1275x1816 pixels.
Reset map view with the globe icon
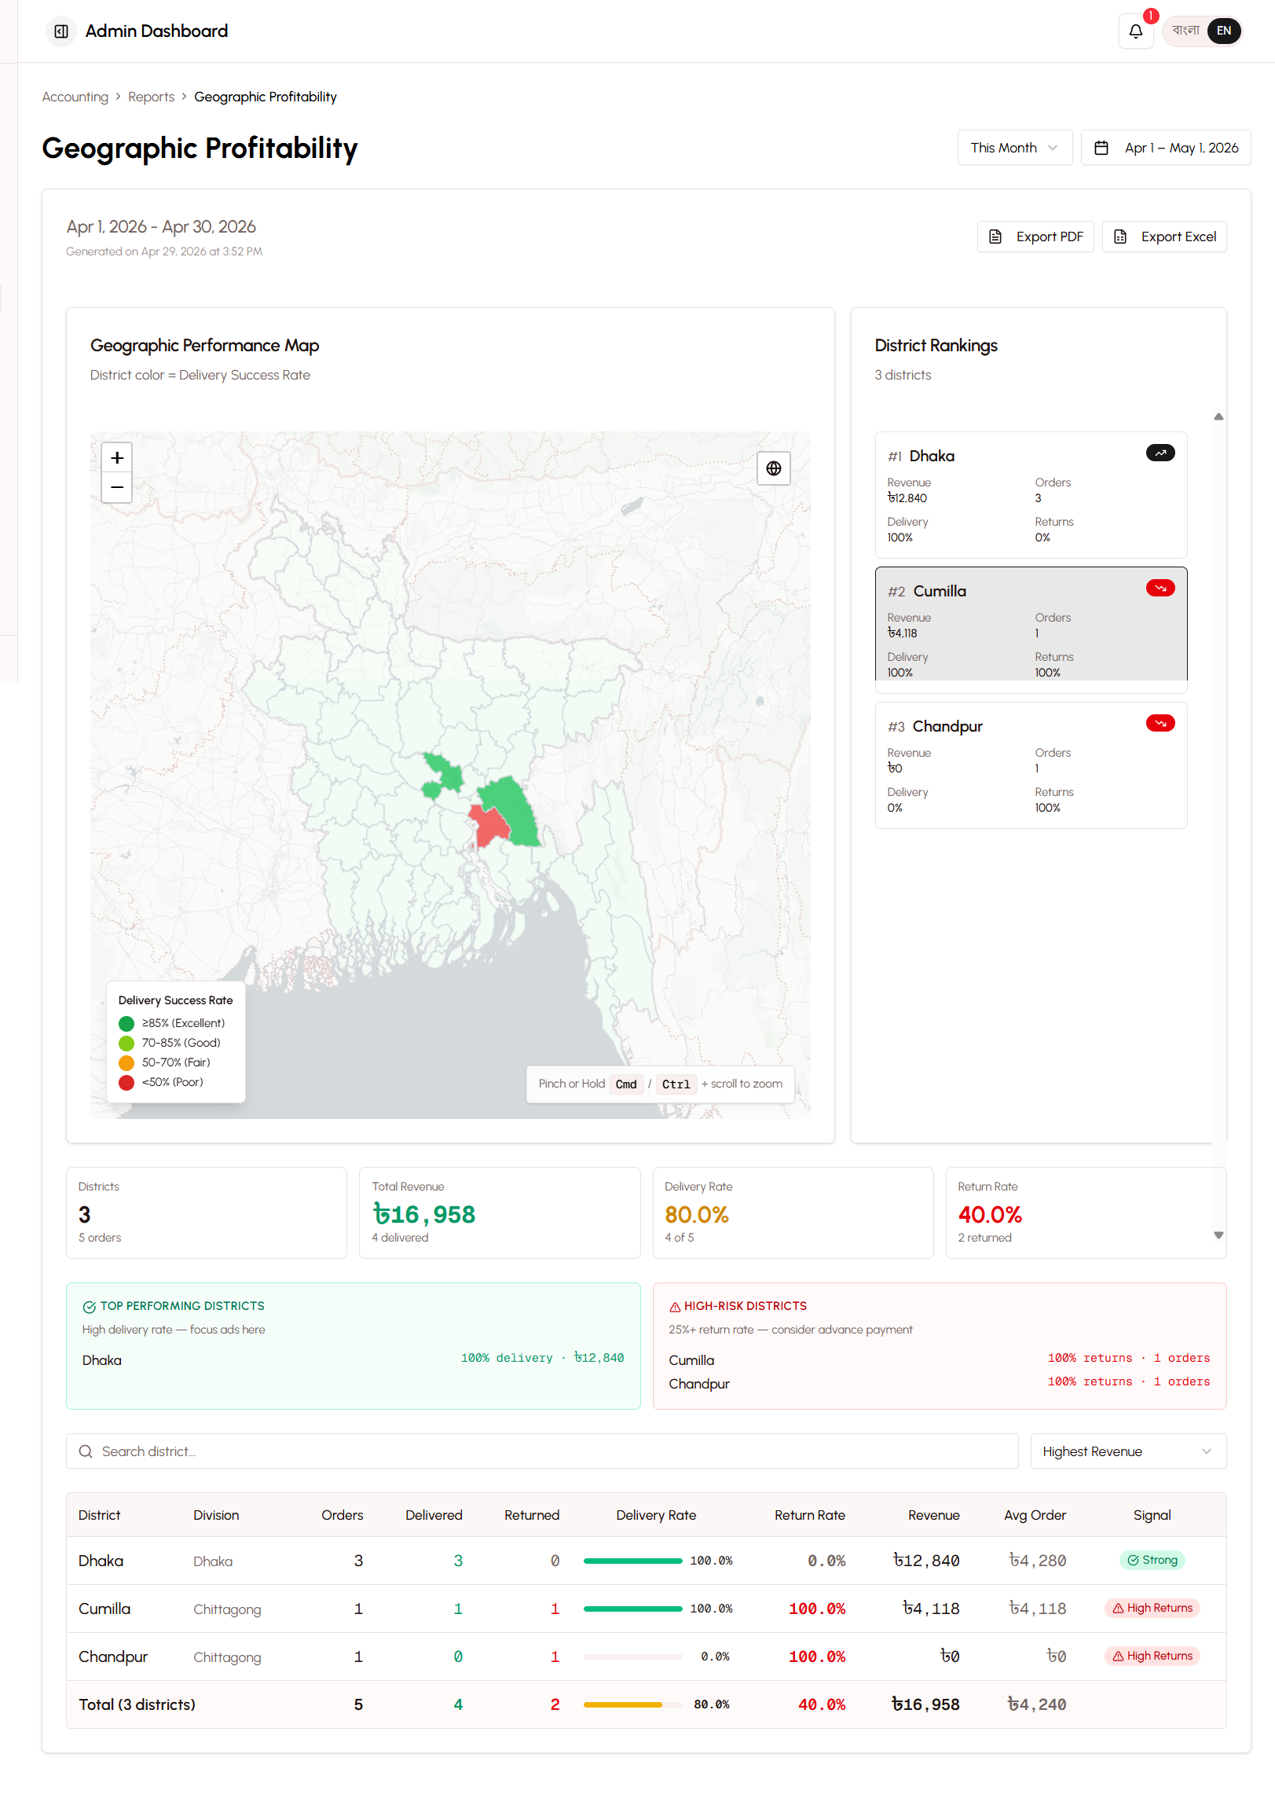(x=773, y=468)
